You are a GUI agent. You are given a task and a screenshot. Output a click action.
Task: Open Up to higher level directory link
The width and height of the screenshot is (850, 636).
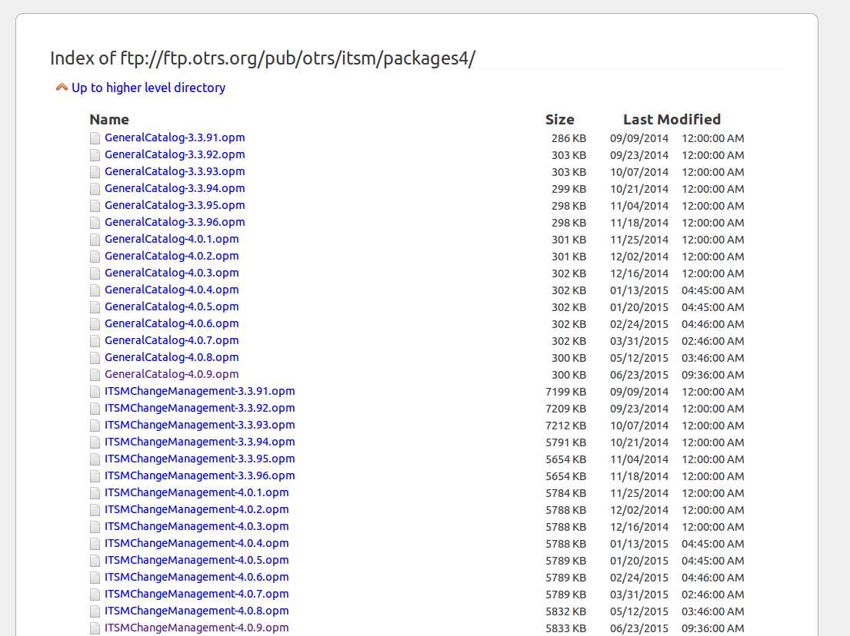coord(148,88)
